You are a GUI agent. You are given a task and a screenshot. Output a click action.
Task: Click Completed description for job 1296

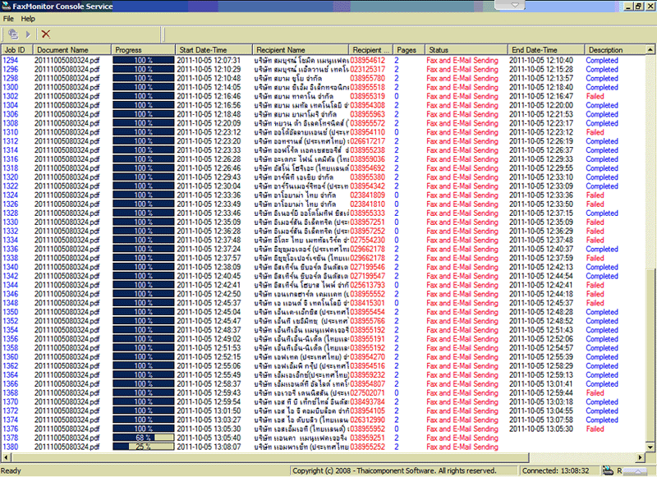point(602,70)
